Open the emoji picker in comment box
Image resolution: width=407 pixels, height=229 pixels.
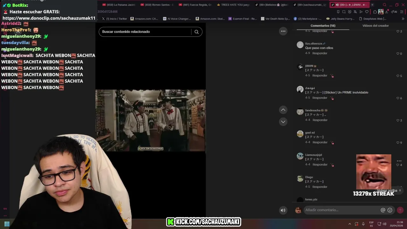(390, 210)
